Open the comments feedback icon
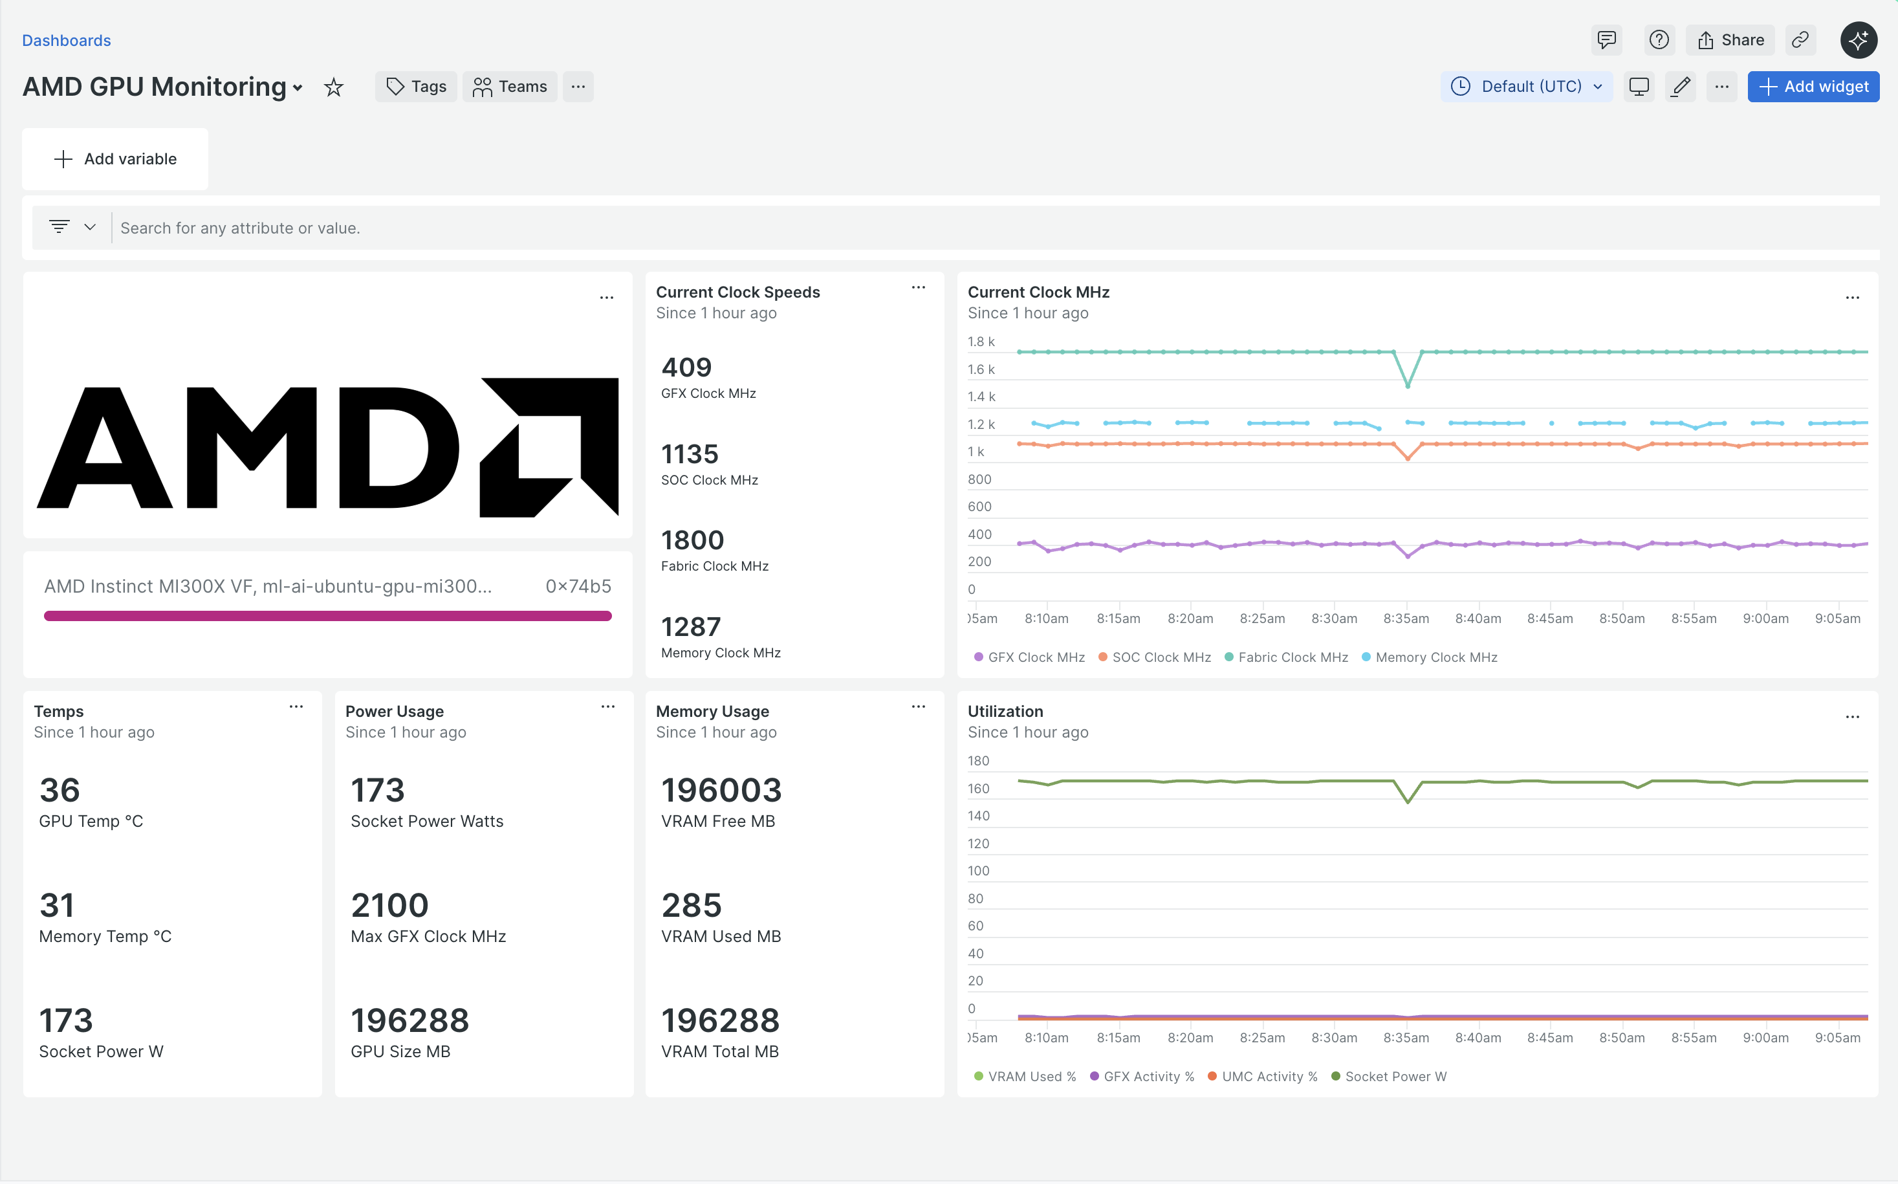1898x1184 pixels. pos(1606,40)
